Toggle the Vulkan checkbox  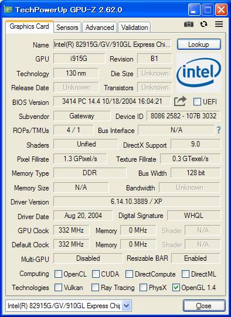point(58,288)
